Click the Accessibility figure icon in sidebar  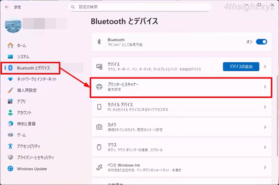coord(10,146)
